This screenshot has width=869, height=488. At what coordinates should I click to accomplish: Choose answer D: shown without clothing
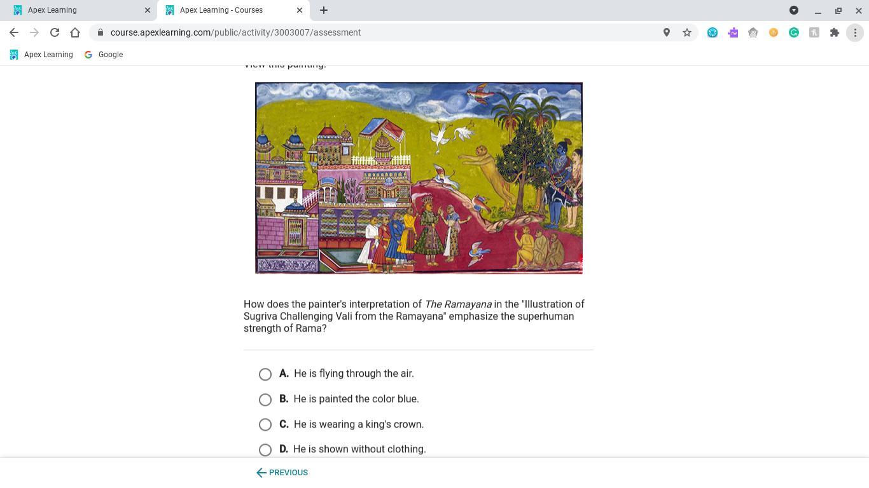[265, 450]
